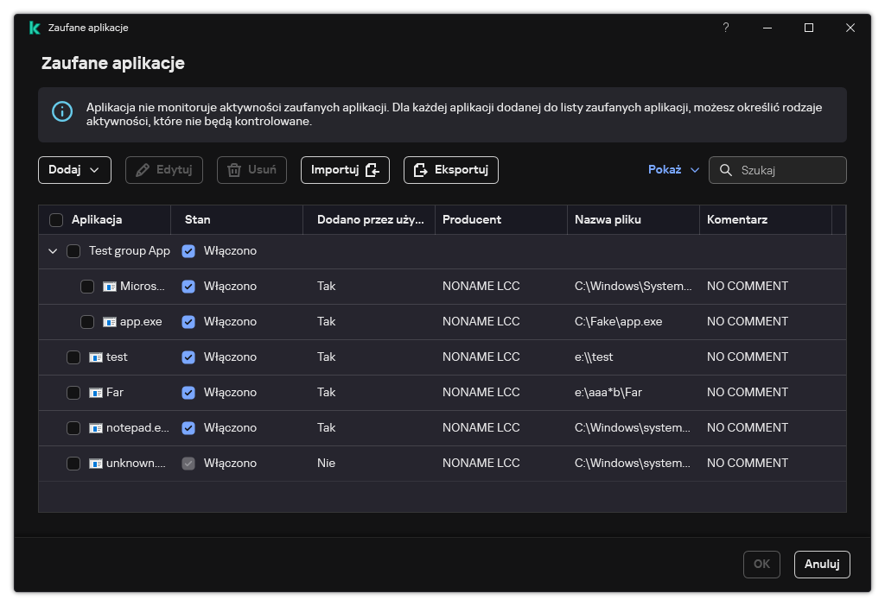Sort by the Producent column header

(x=472, y=220)
